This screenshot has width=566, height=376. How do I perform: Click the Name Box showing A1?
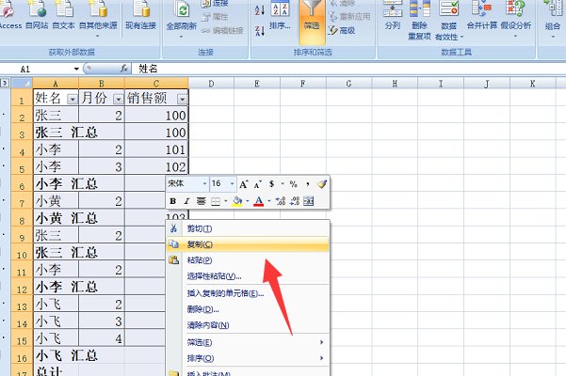(36, 69)
